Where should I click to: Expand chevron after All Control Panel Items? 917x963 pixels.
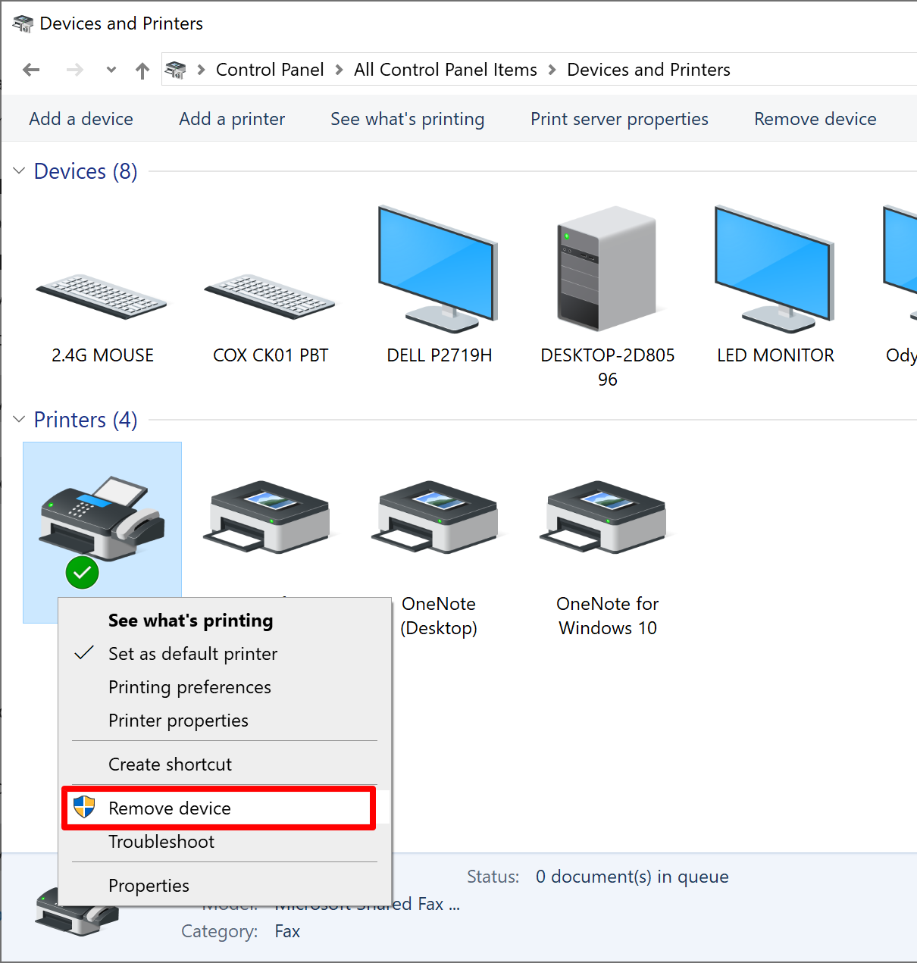tap(552, 70)
